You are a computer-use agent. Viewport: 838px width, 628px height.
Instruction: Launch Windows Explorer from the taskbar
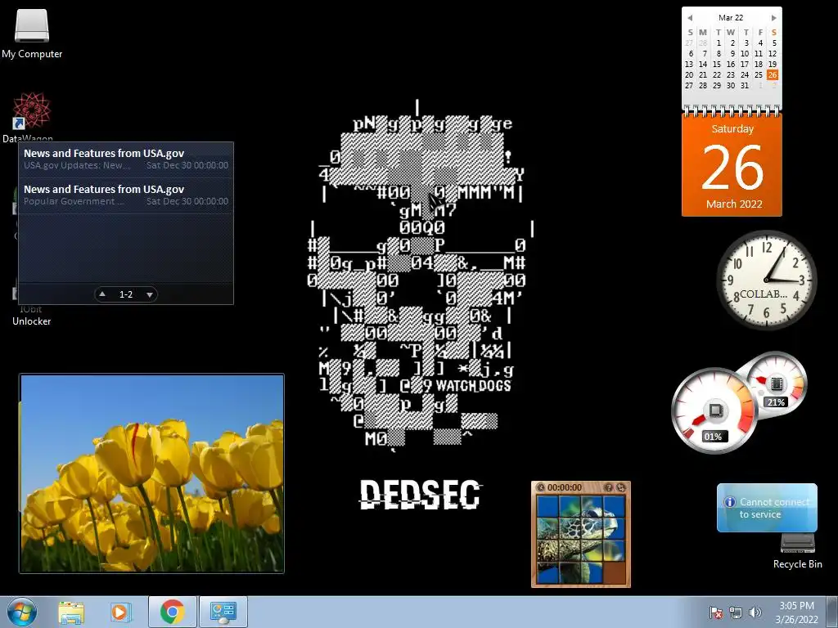[x=71, y=612]
